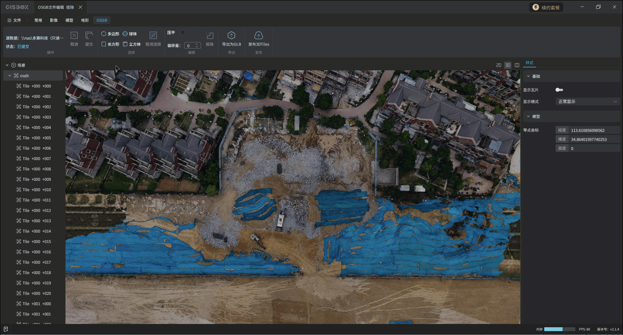Select the 多边形 polygon selection tool
623x335 pixels.
(x=110, y=34)
